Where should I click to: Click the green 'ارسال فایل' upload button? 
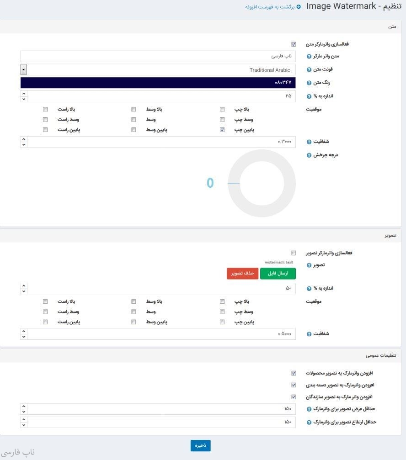[278, 274]
